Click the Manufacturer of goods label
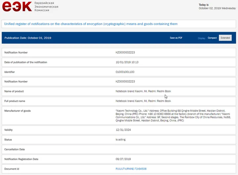 tap(18, 111)
